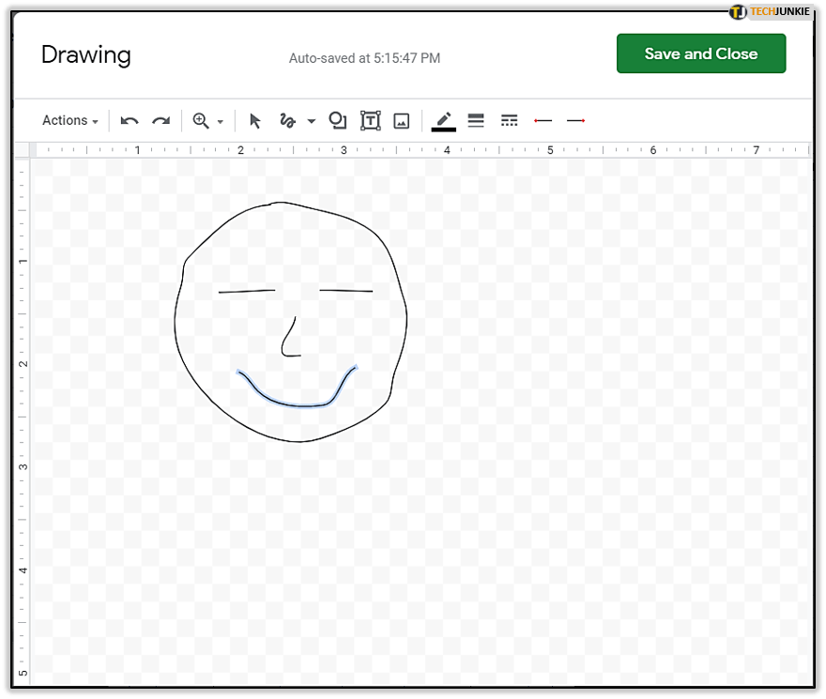Expand the line type dropdown arrow
The height and width of the screenshot is (699, 826).
[x=311, y=122]
